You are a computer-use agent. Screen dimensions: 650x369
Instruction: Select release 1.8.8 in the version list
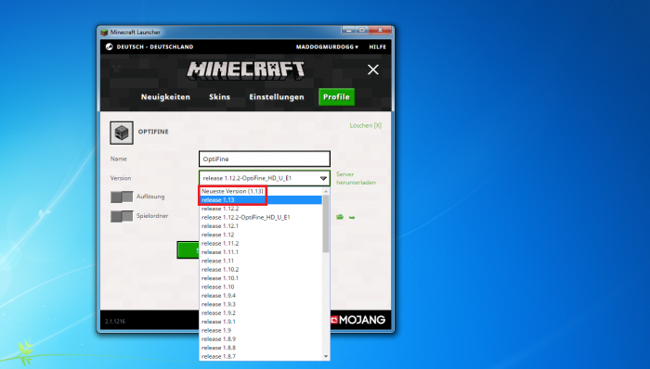point(261,348)
